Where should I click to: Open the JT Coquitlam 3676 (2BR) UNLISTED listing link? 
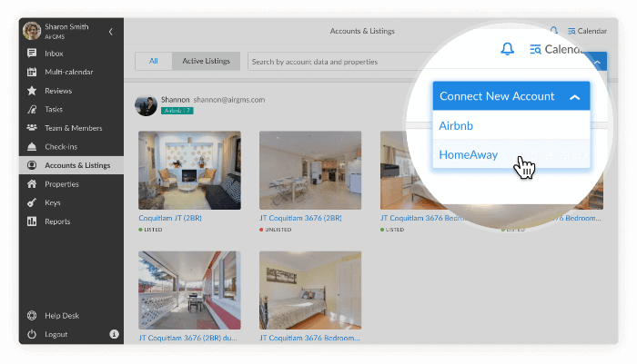[x=300, y=218]
